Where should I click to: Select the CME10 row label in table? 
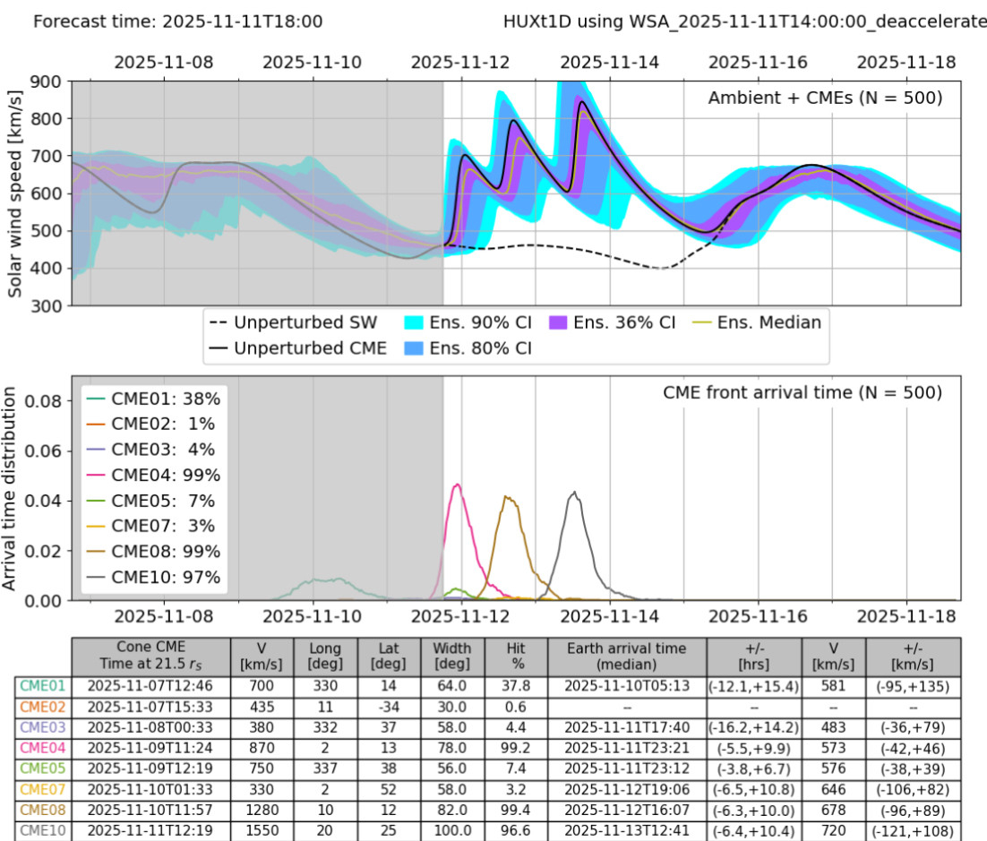pos(44,830)
